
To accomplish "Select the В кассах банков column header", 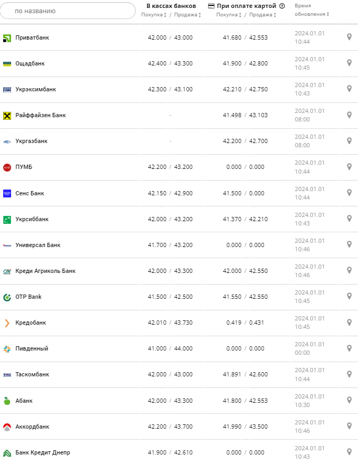I will pyautogui.click(x=171, y=6).
